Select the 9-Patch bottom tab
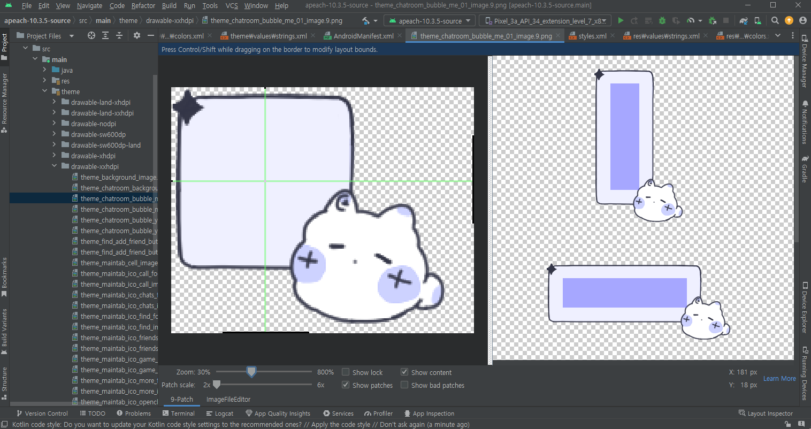Image resolution: width=811 pixels, height=429 pixels. (182, 399)
